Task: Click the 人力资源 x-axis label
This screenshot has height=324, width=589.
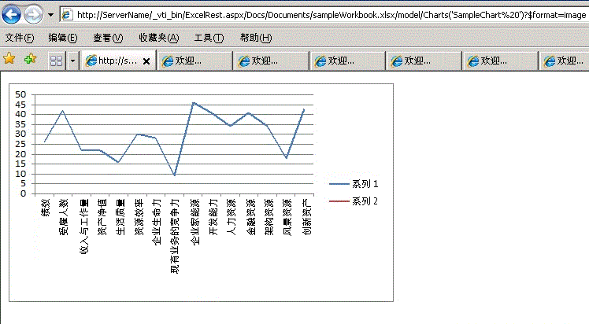Action: point(232,217)
